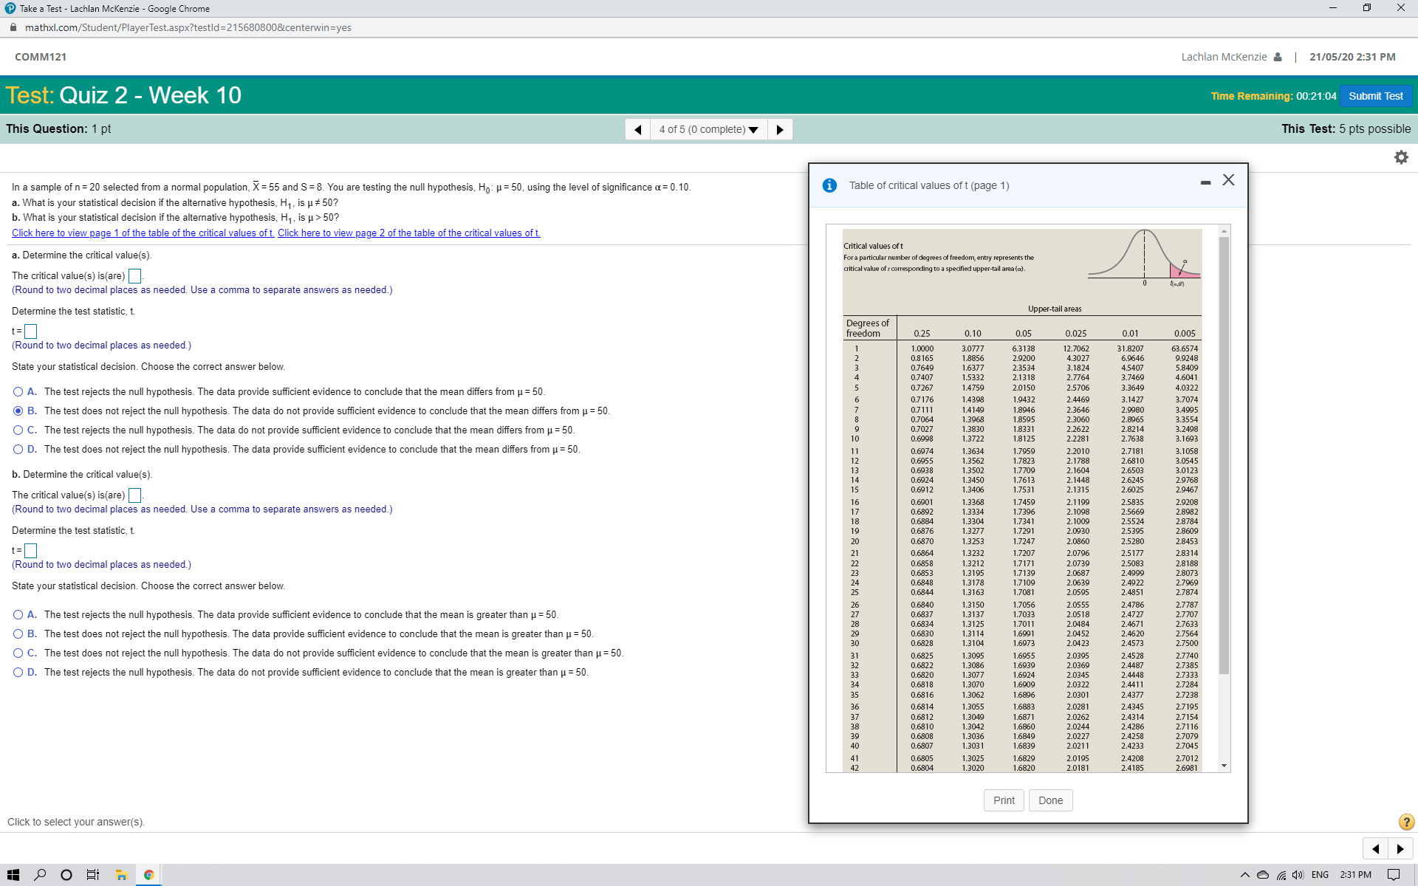Click the bottom-right previous arrow button

point(1375,848)
